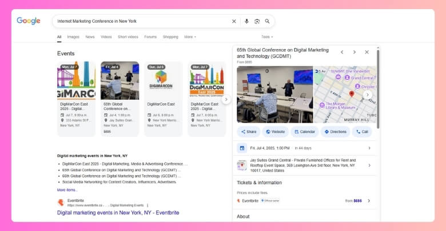Viewport: 446px width, 231px height.
Task: Expand the Fri, Jul 4, 2025 date row
Action: click(x=305, y=148)
